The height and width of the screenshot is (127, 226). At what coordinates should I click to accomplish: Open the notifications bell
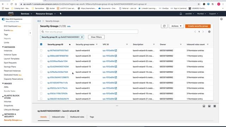click(180, 14)
